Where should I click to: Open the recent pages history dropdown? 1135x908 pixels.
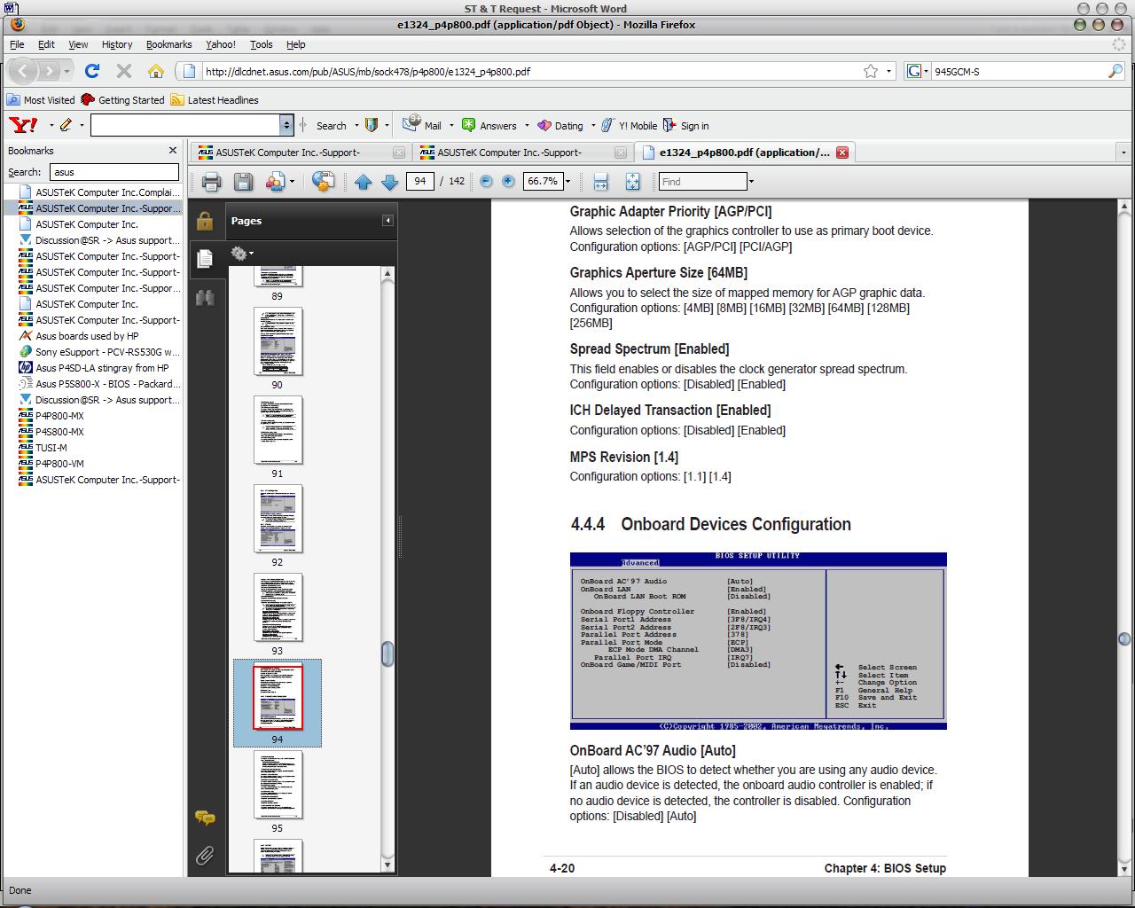67,71
